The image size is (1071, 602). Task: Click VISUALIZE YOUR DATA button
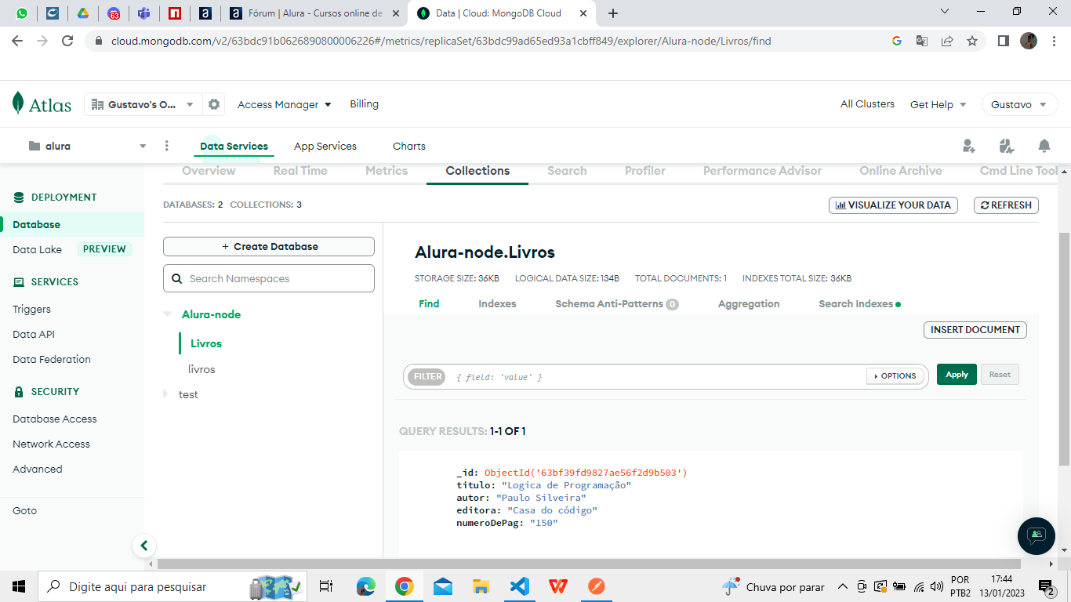[893, 205]
